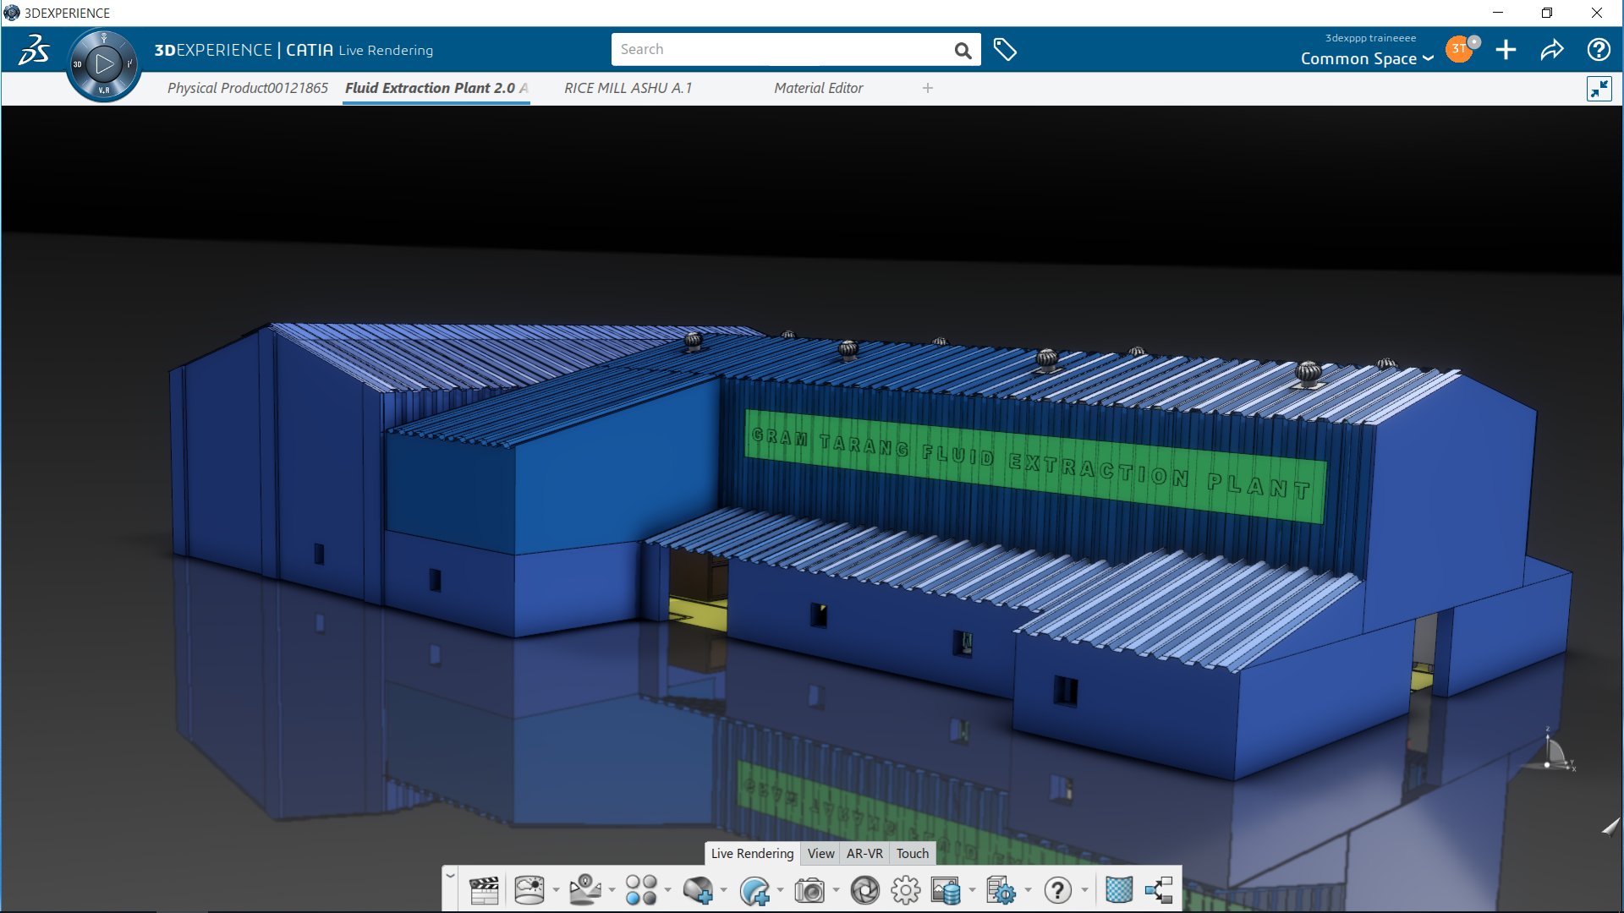This screenshot has height=913, width=1624.
Task: Click the Lights and ground icon
Action: click(x=584, y=890)
